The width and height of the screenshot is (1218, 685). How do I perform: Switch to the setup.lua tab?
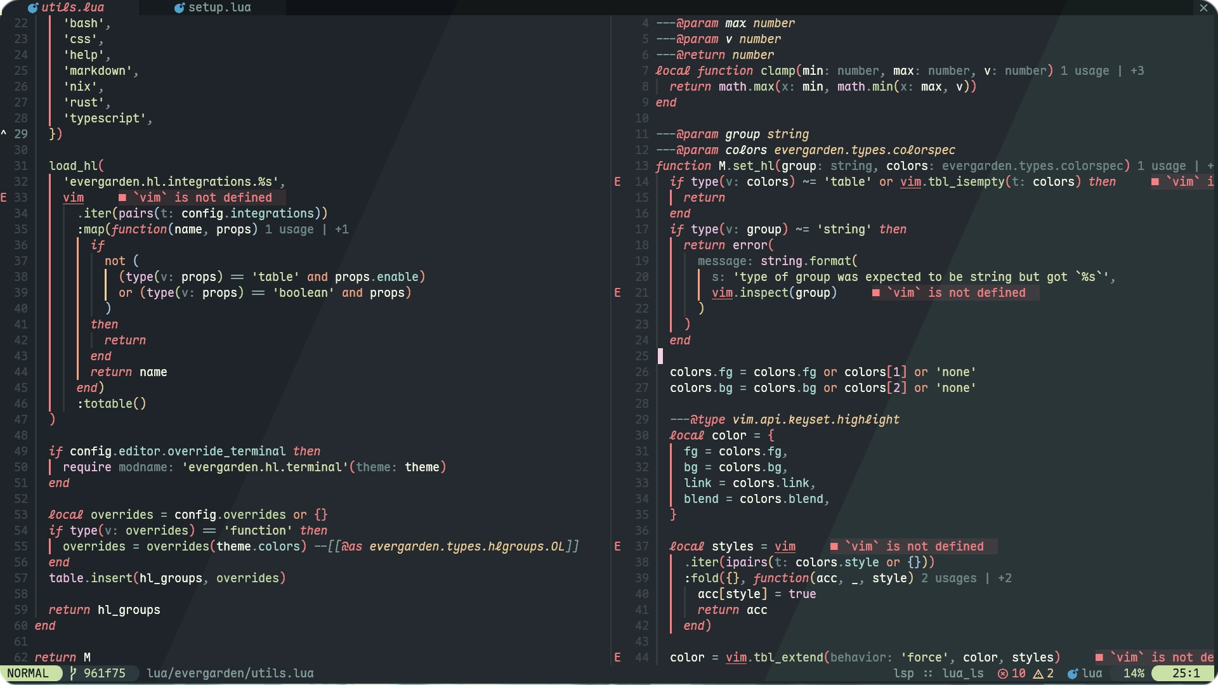(219, 8)
